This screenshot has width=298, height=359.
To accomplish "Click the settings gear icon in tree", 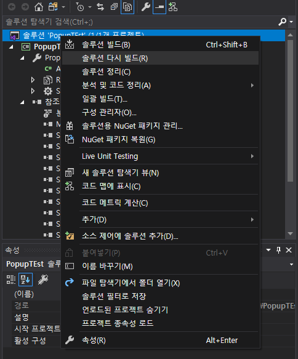I will [48, 91].
